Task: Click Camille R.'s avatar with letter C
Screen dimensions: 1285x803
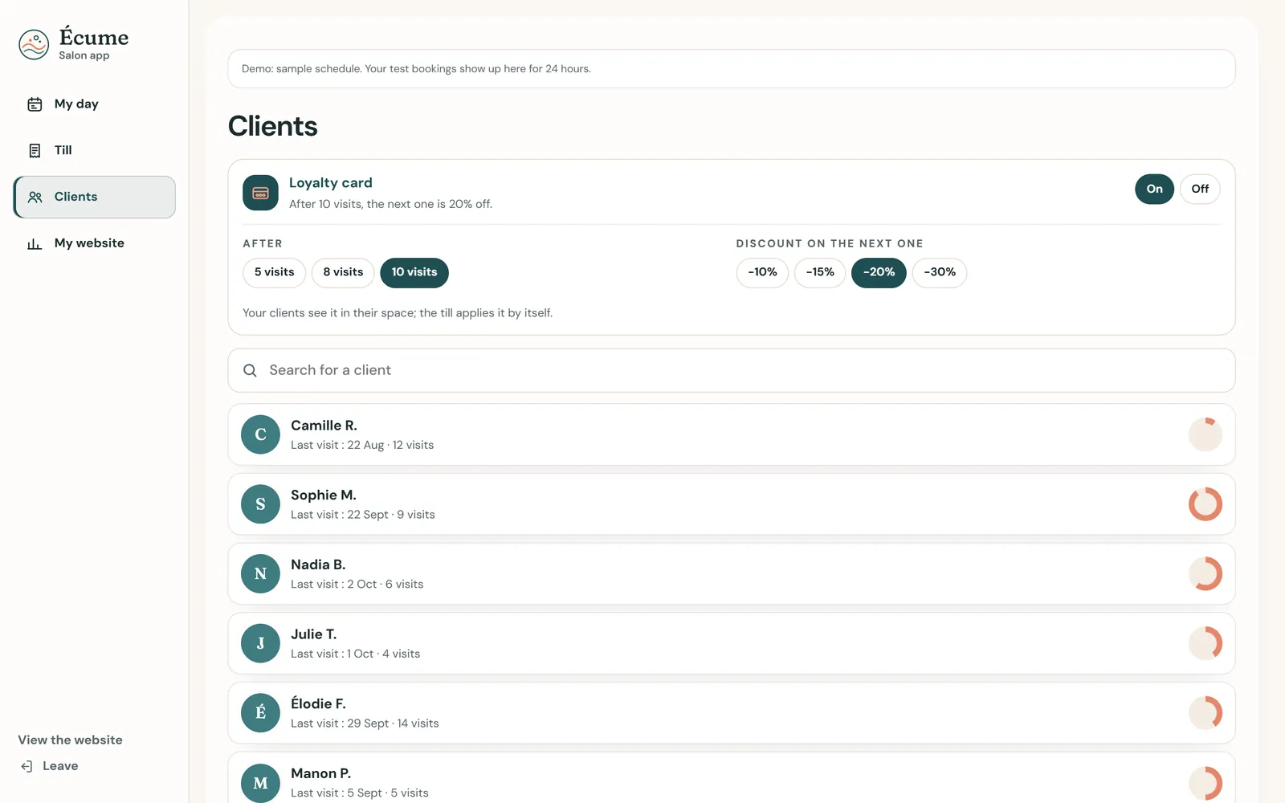Action: [260, 434]
